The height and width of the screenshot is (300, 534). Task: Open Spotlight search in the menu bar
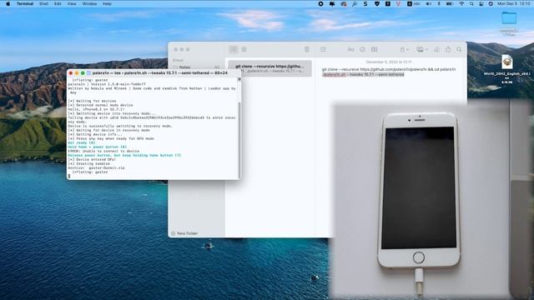point(471,3)
